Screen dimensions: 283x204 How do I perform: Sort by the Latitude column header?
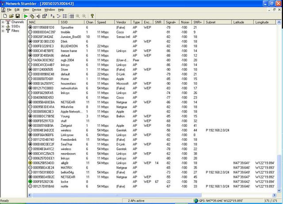tap(242, 22)
